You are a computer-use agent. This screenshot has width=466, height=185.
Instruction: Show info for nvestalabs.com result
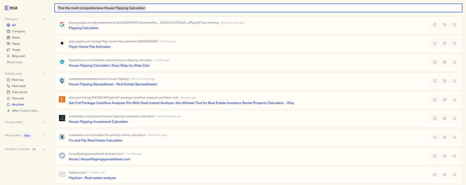tap(435, 137)
